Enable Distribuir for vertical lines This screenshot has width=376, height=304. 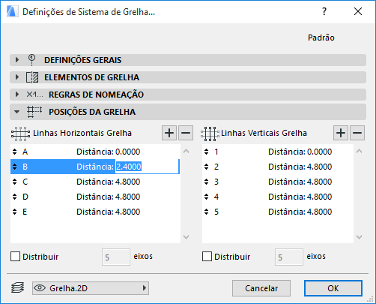(207, 257)
